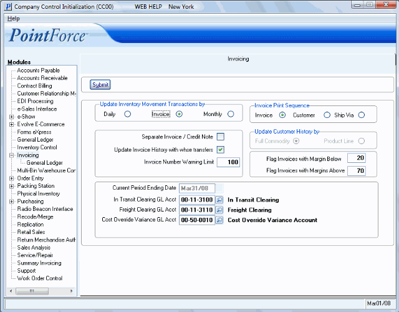399x312 pixels.
Task: Select Monthly inventory movement update option
Action: 231,114
